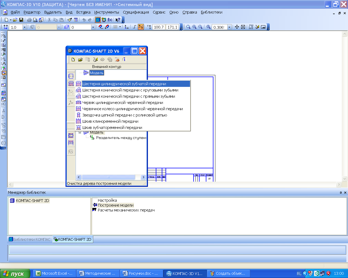The width and height of the screenshot is (348, 278).
Task: Click Построение модели in library manager
Action: coord(116,205)
